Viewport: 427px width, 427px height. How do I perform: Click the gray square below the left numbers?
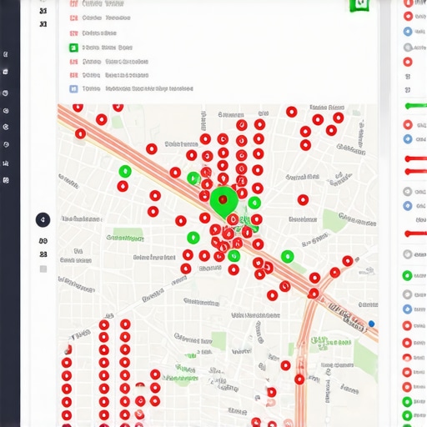point(43,269)
